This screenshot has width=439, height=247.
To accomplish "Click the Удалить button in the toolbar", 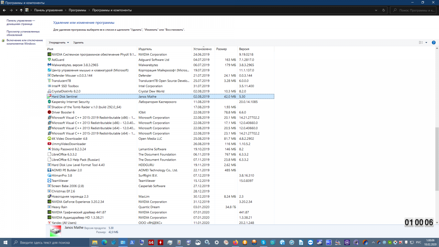I will tap(78, 42).
